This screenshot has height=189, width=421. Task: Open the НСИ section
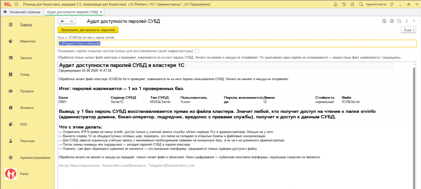click(23, 124)
